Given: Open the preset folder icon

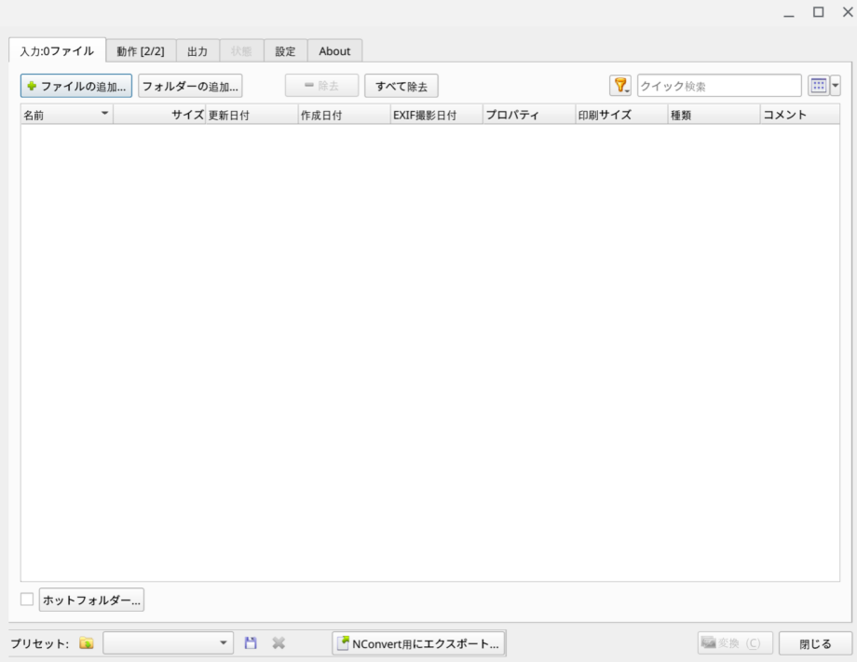Looking at the screenshot, I should click(x=87, y=643).
